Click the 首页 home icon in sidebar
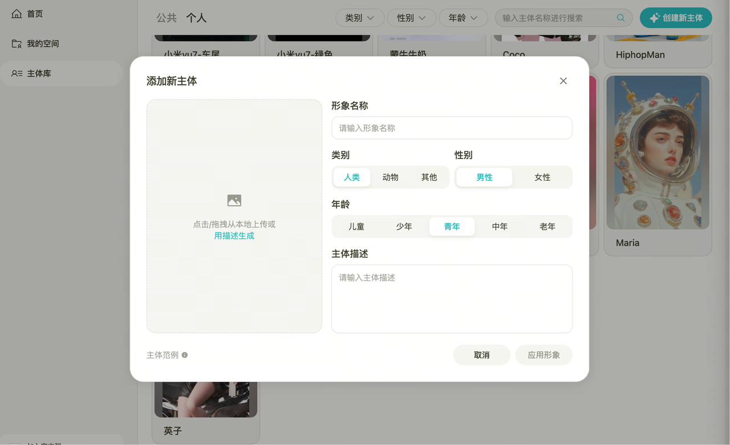The height and width of the screenshot is (445, 730). [17, 14]
